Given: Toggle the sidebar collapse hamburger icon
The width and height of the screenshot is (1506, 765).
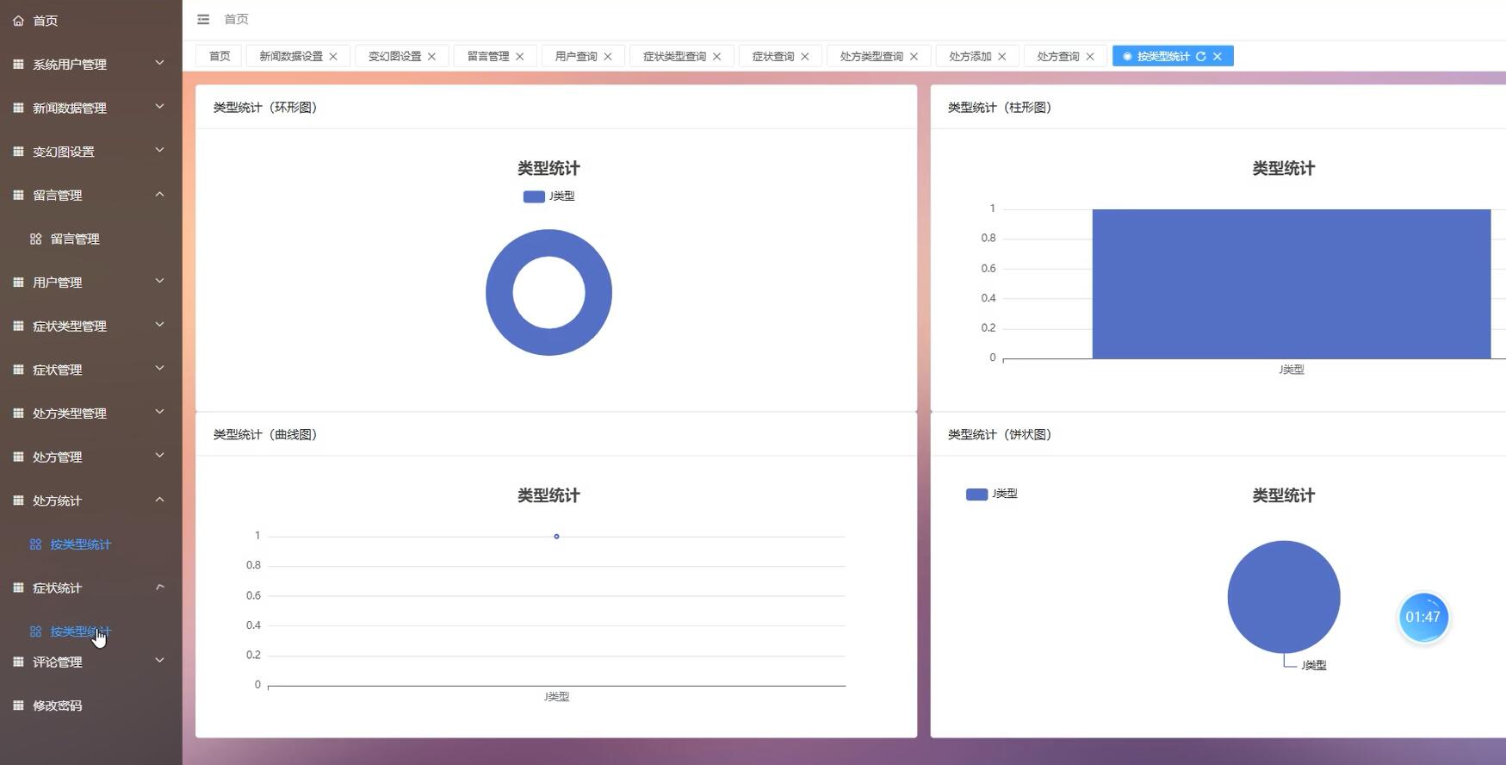Looking at the screenshot, I should click(203, 19).
